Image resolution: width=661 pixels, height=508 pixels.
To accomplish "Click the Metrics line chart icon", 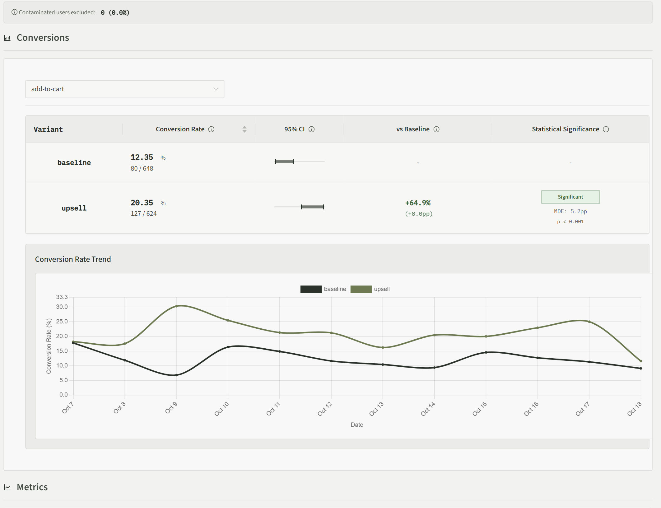I will [7, 487].
